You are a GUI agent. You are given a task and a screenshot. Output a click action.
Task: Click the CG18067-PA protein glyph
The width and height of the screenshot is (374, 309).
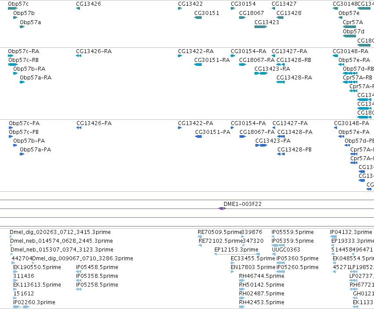[243, 137]
